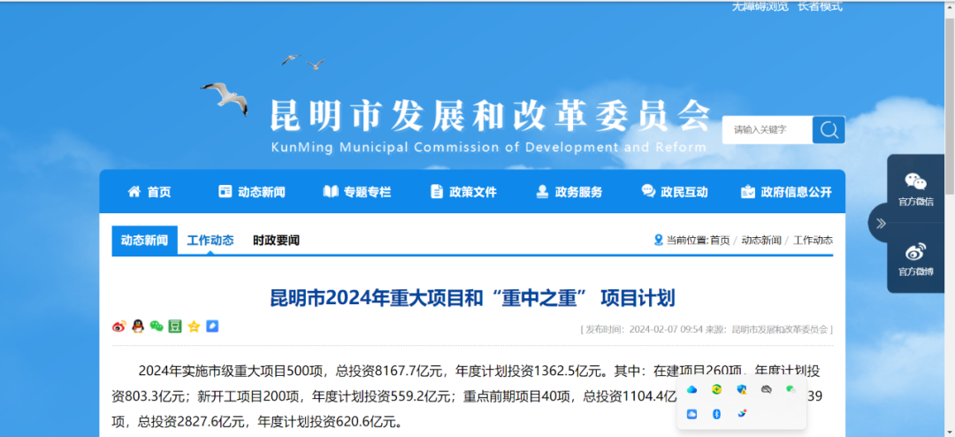
Task: Open 政务服务 navigation menu item
Action: coord(569,192)
